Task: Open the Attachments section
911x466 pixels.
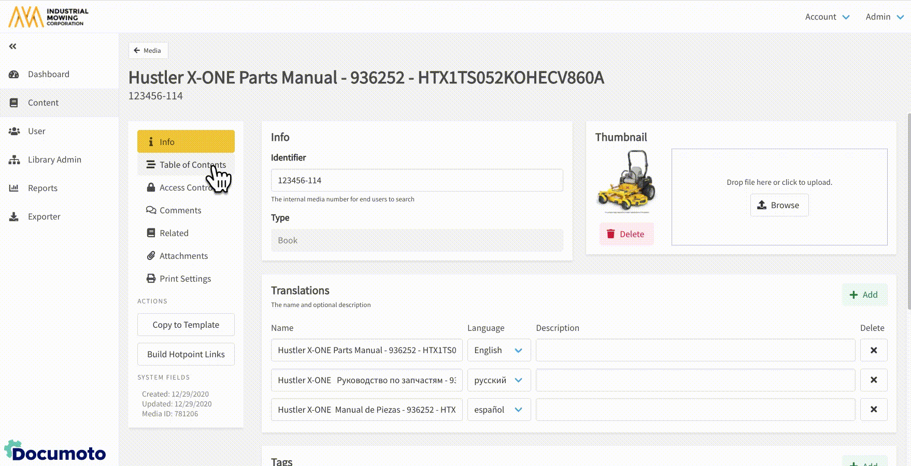Action: click(183, 256)
